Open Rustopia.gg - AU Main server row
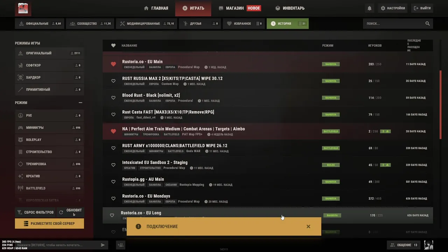Viewport: 448px width, 252px height. point(268,182)
